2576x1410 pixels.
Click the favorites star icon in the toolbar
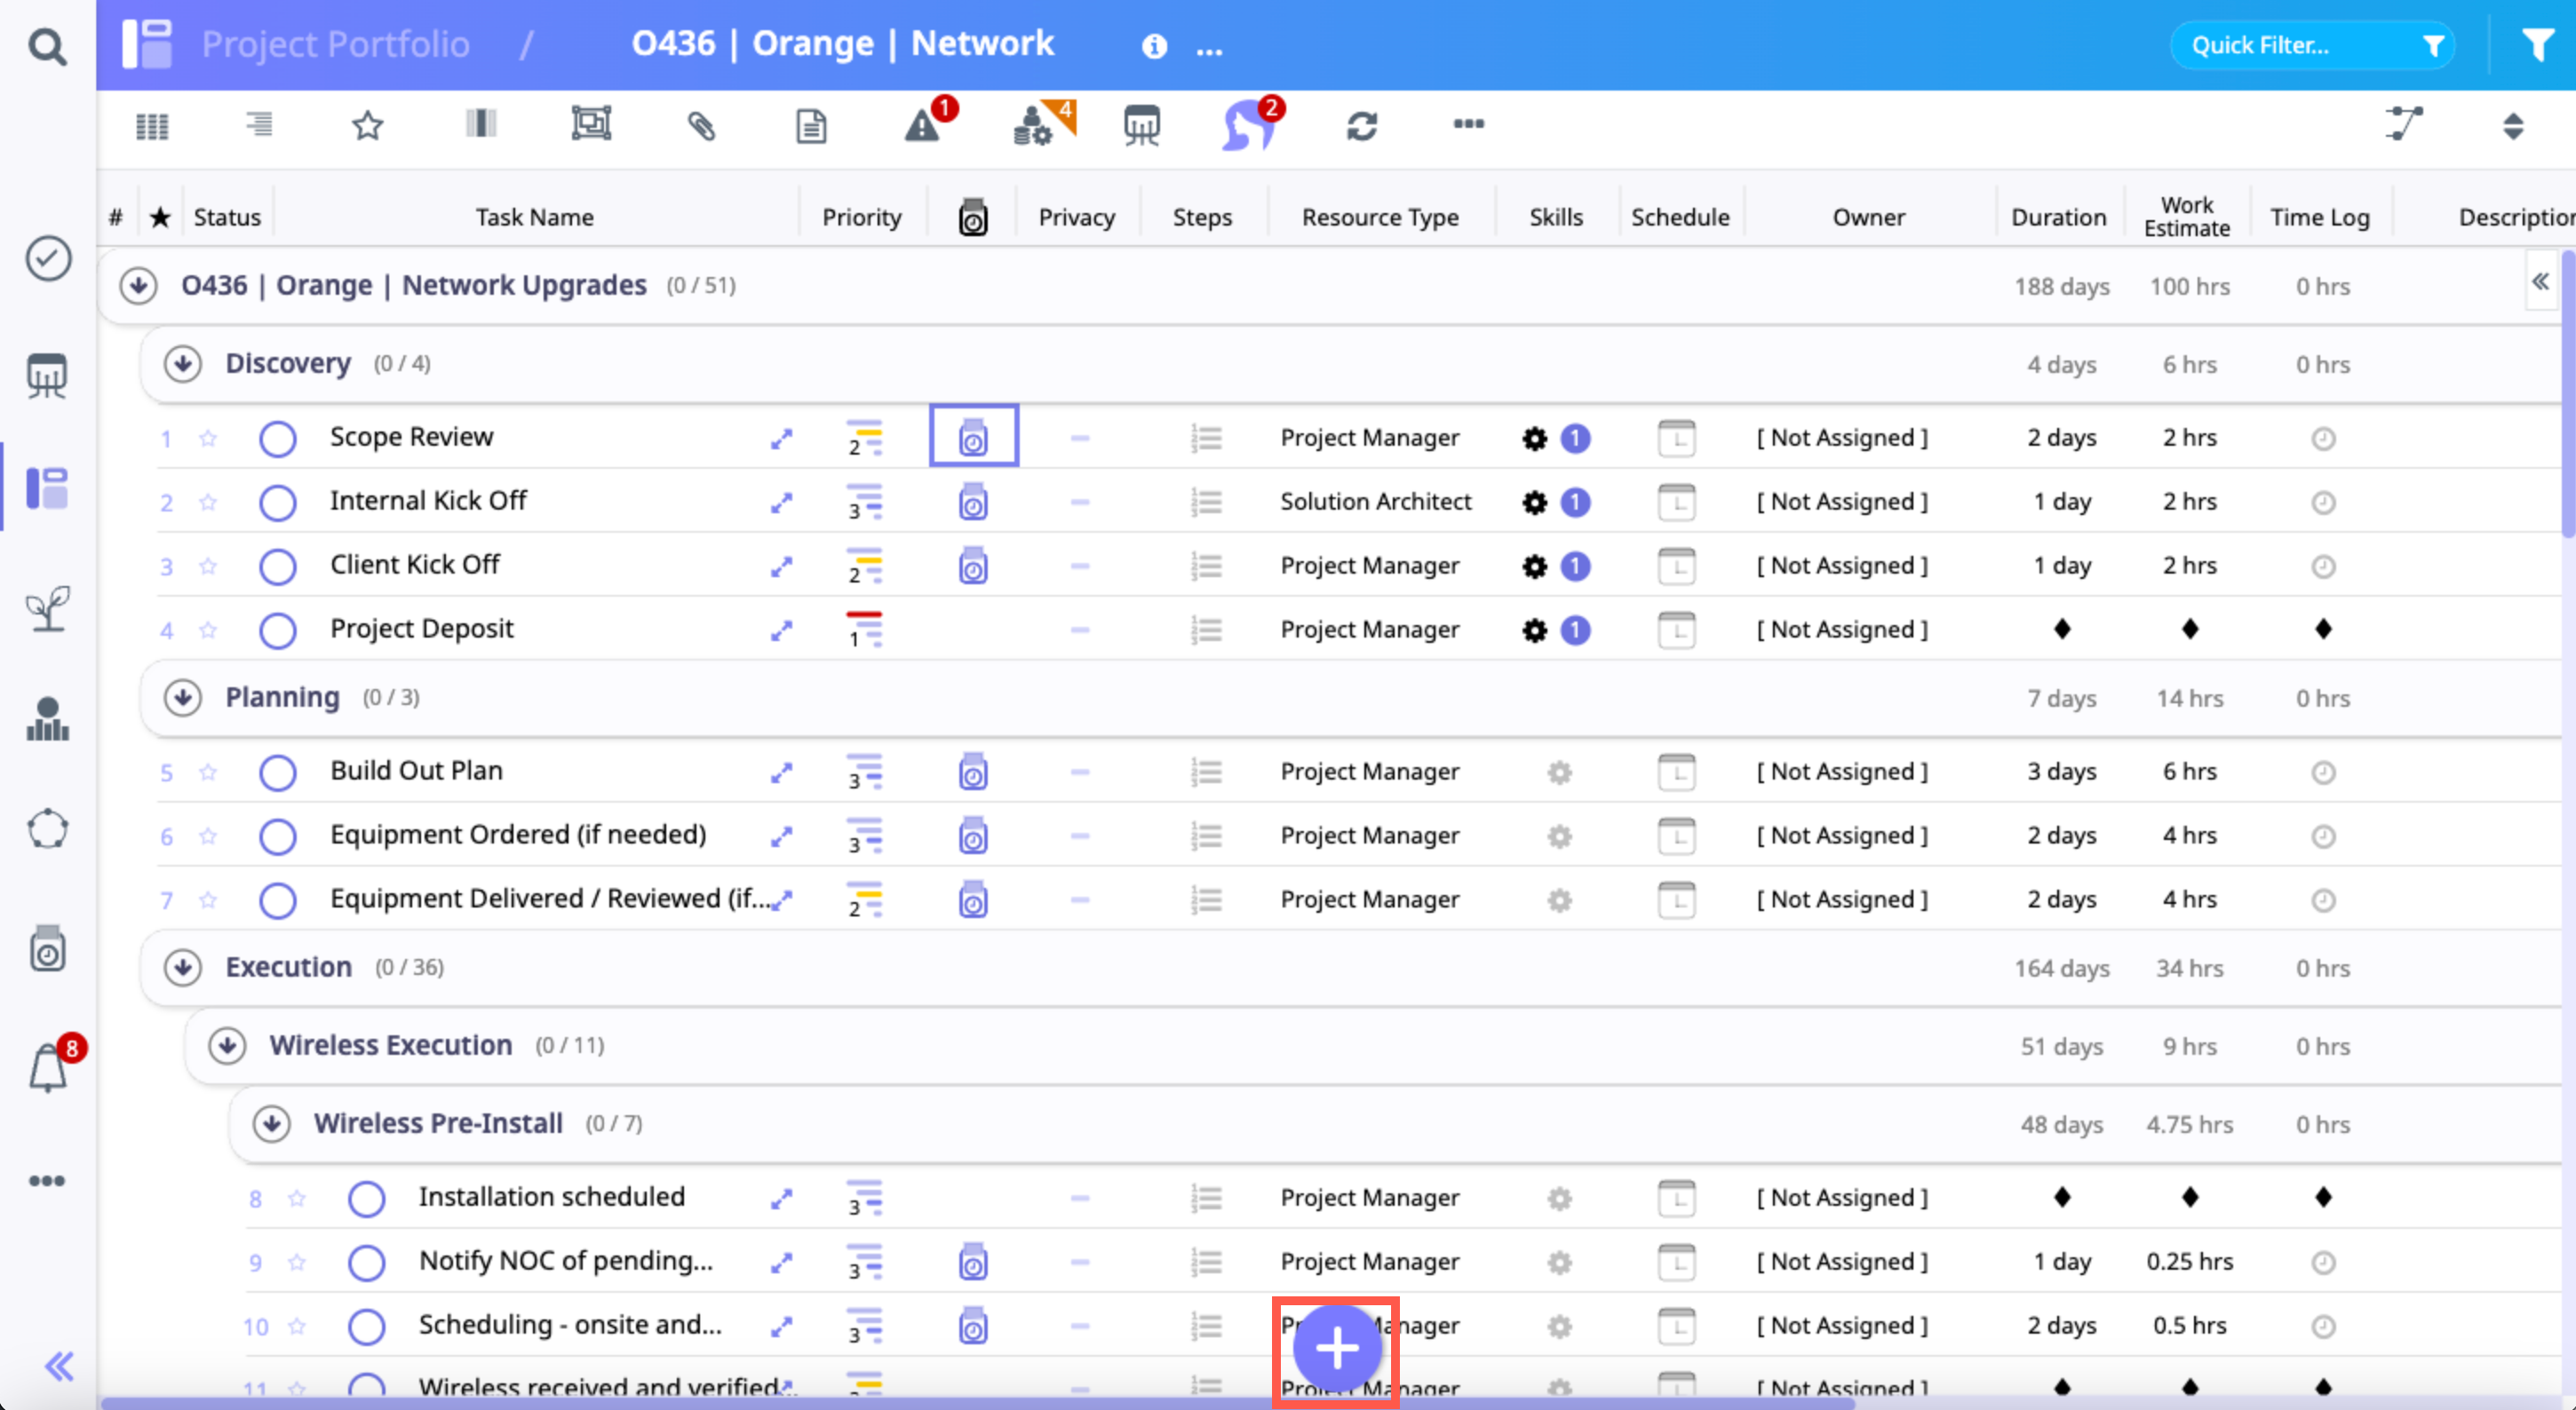tap(367, 126)
